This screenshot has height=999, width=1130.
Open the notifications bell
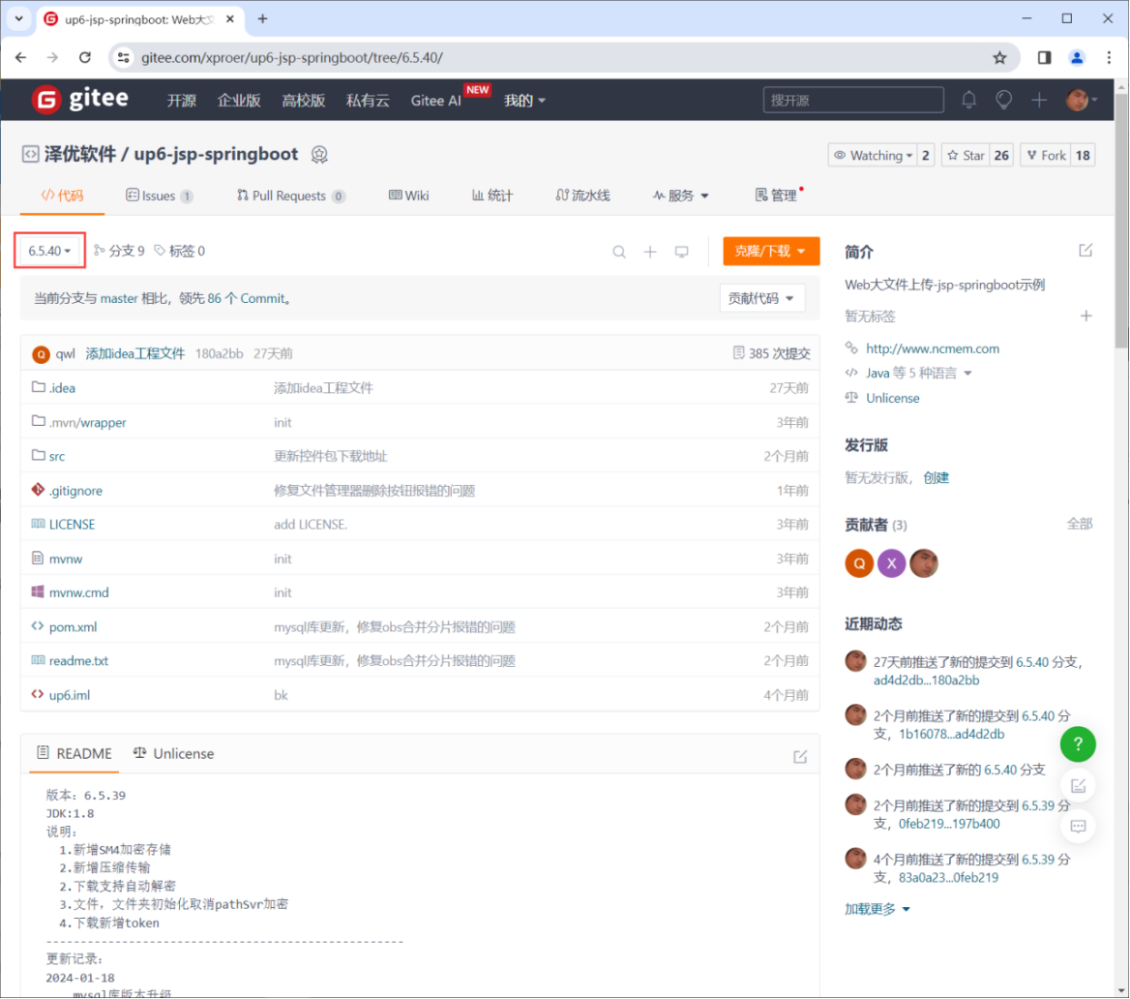968,99
